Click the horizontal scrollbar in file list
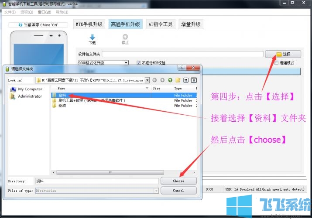This screenshot has width=312, height=219. tap(110, 172)
